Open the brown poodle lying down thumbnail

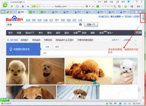click(89, 71)
